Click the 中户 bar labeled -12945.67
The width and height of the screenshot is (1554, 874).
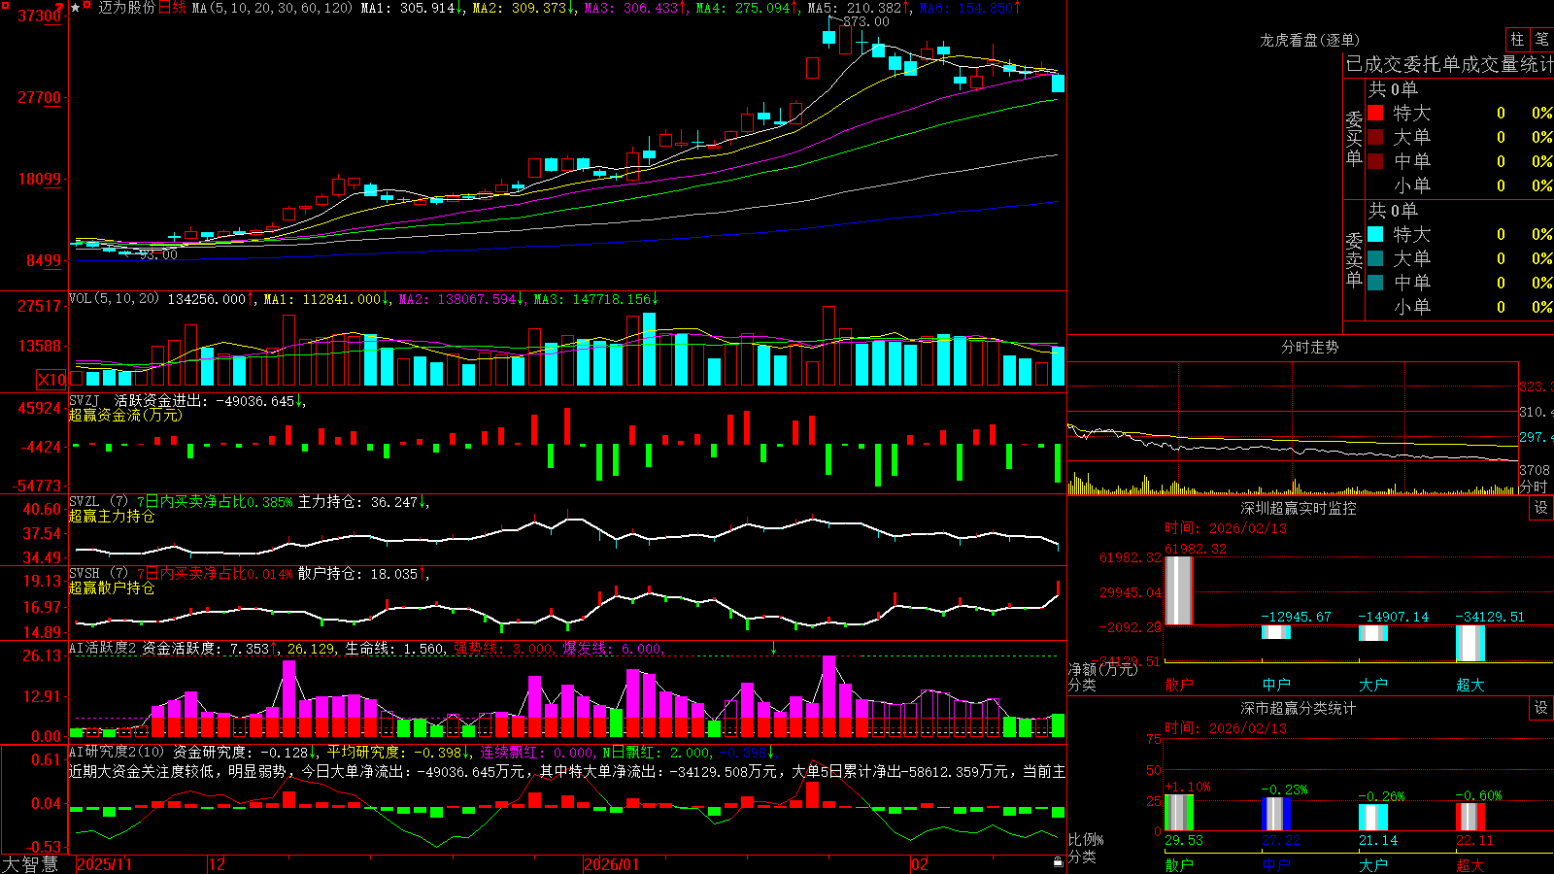1276,632
